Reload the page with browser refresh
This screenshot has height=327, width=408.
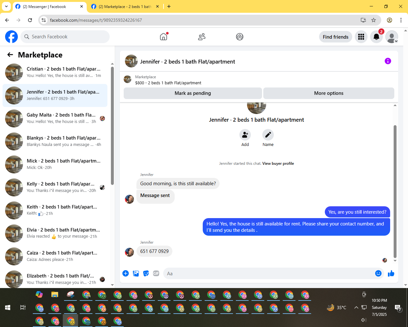(x=30, y=20)
